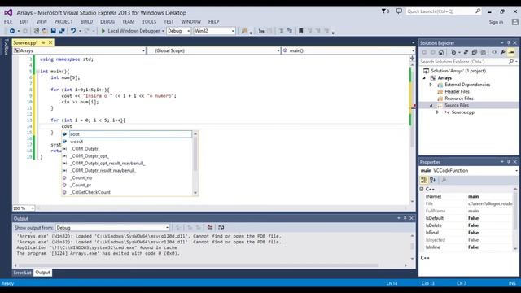Click the Find in Files toolbar icon
The width and height of the screenshot is (521, 293).
pyautogui.click(x=244, y=31)
